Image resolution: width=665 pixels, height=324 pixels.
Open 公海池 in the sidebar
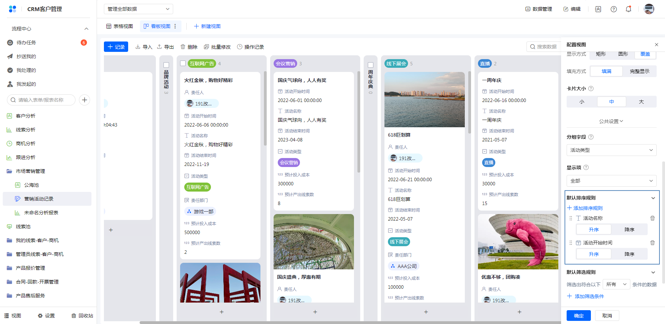(x=32, y=185)
